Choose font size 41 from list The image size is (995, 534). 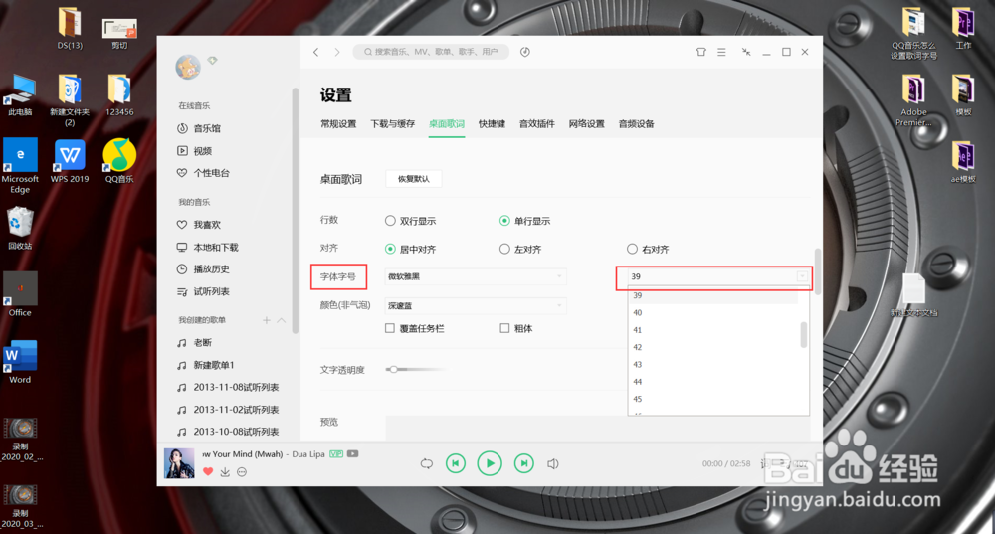[713, 330]
